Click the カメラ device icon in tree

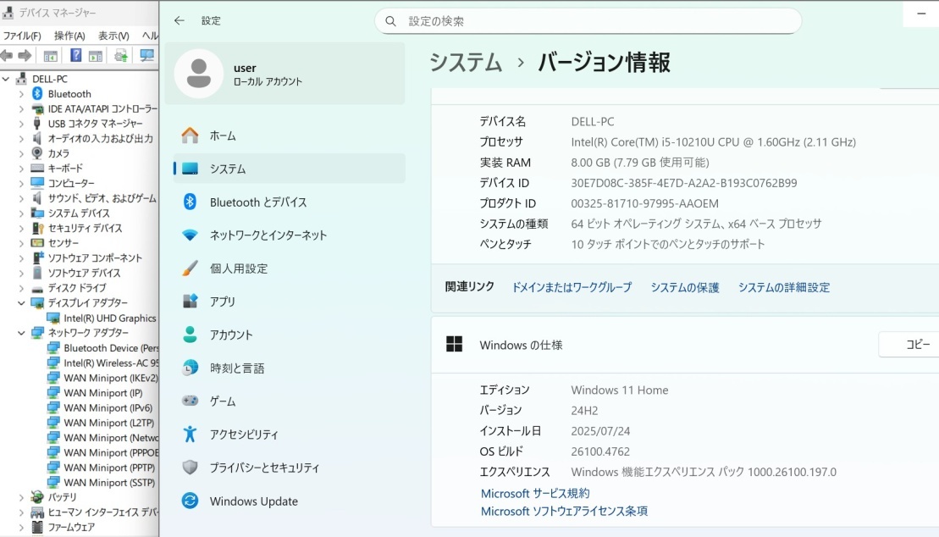(37, 153)
